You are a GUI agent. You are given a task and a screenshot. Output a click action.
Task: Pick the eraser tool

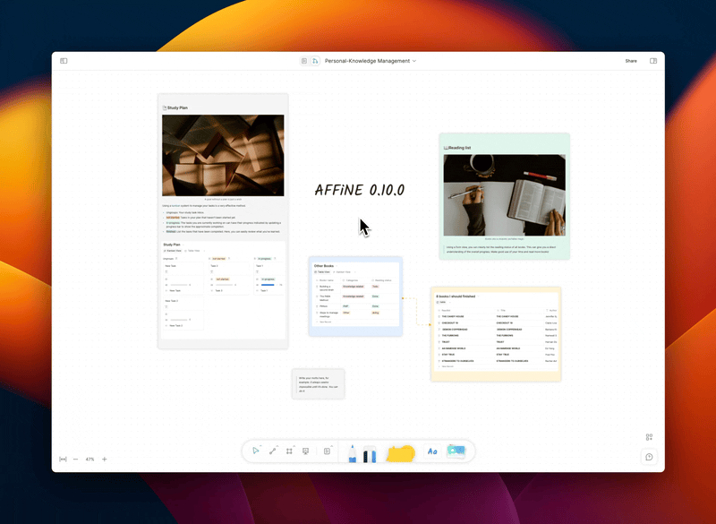[x=370, y=454]
